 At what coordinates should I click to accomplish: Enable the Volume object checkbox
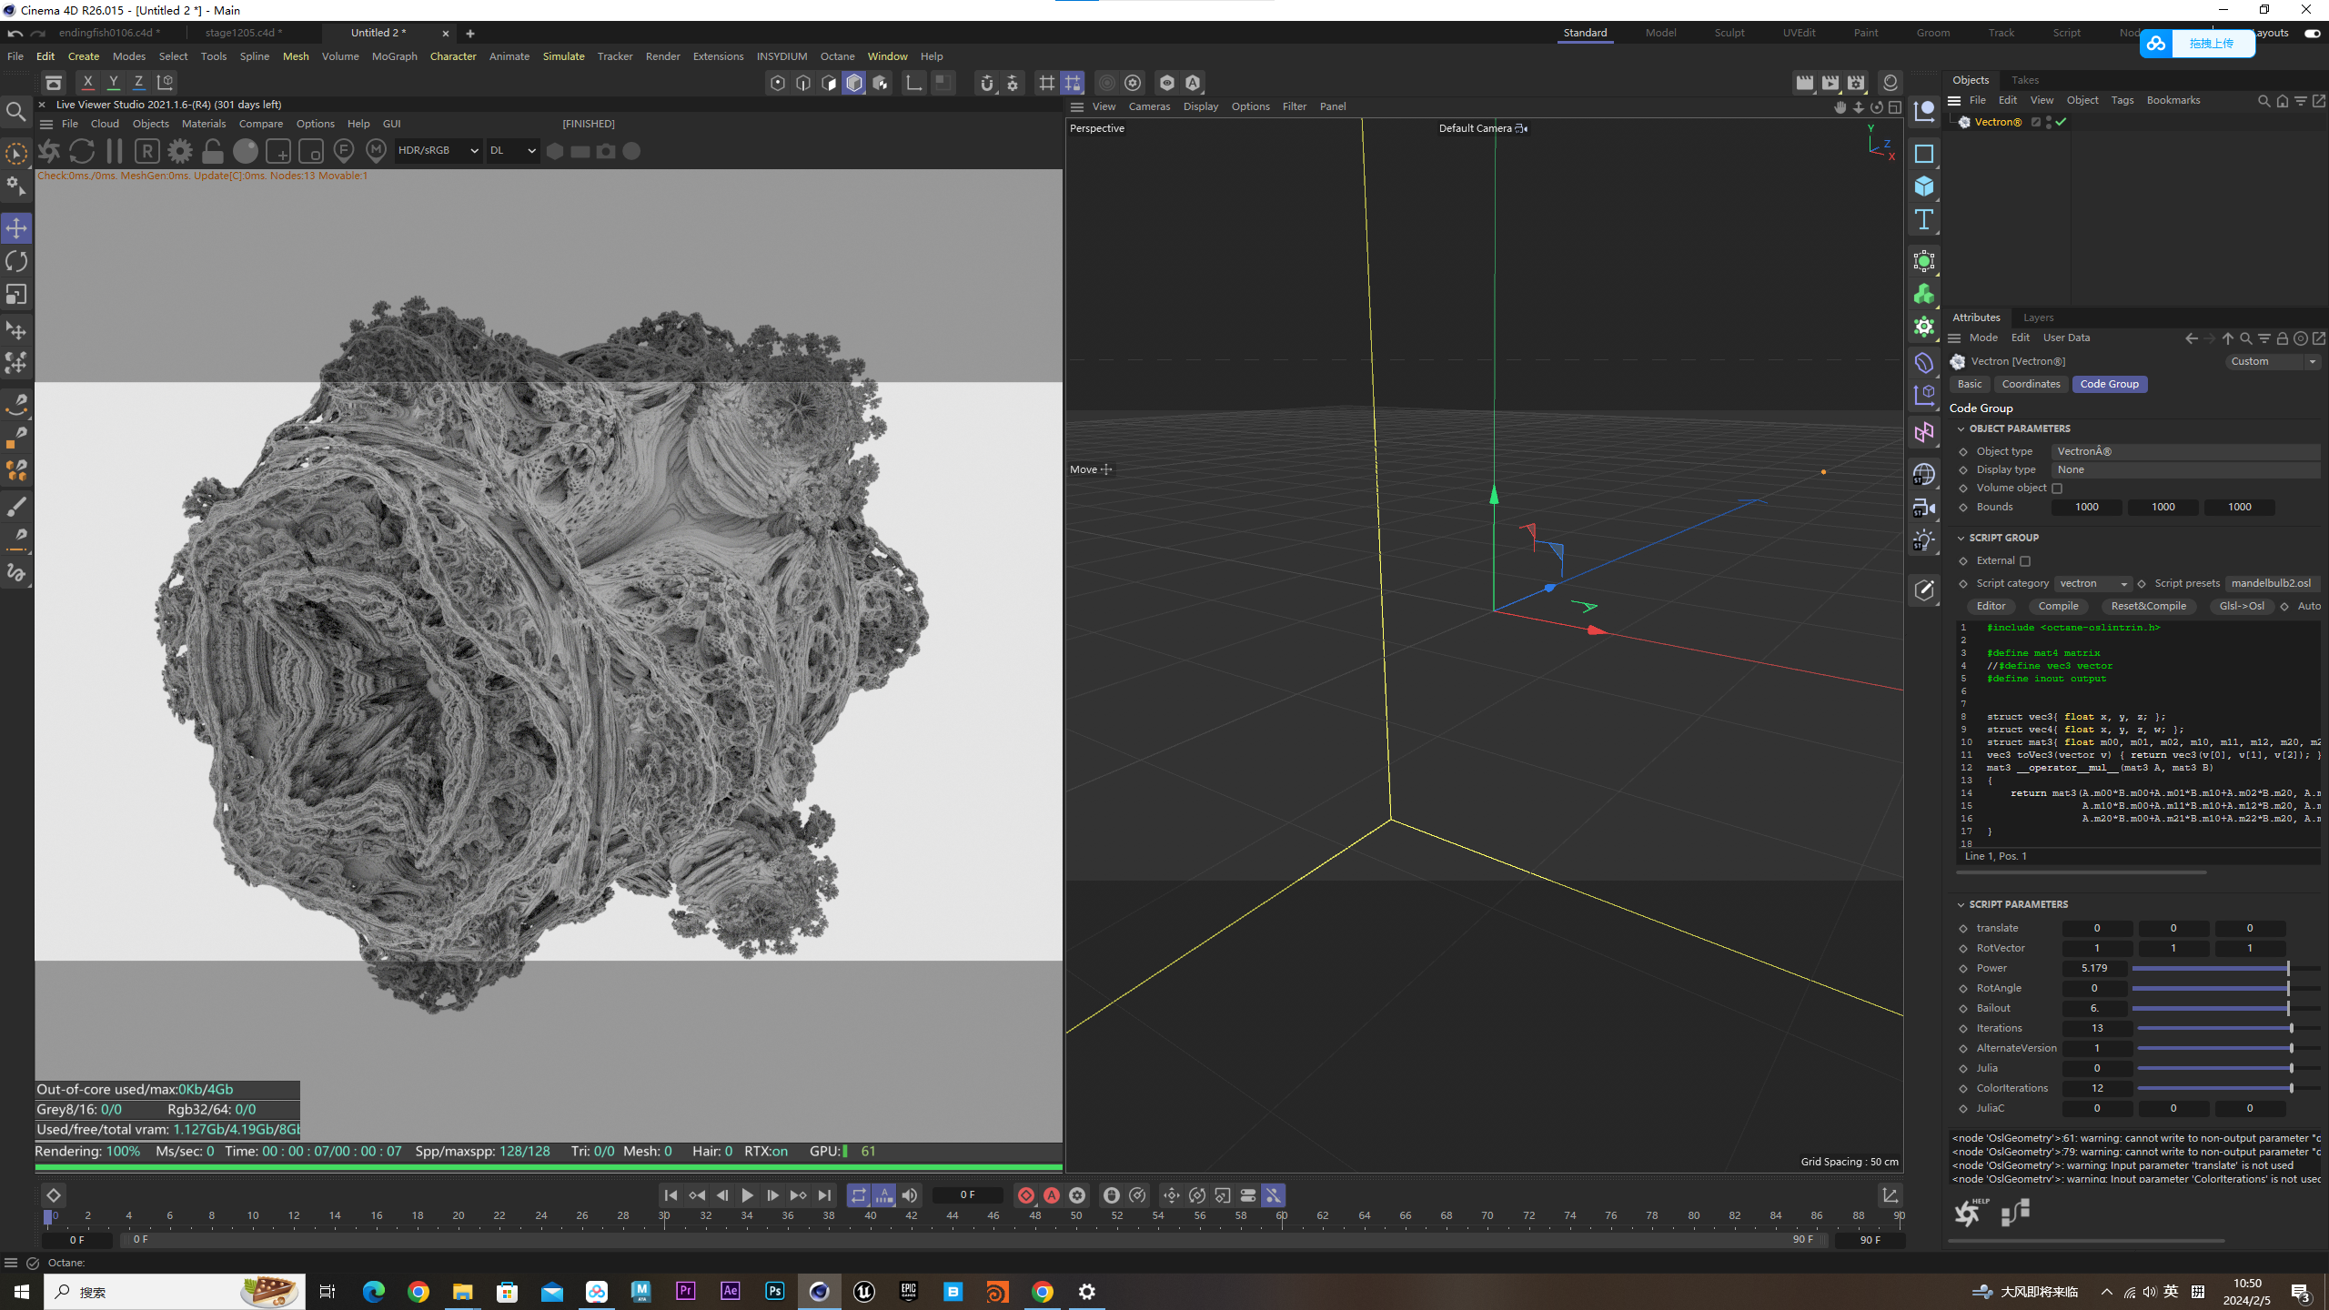coord(2057,489)
